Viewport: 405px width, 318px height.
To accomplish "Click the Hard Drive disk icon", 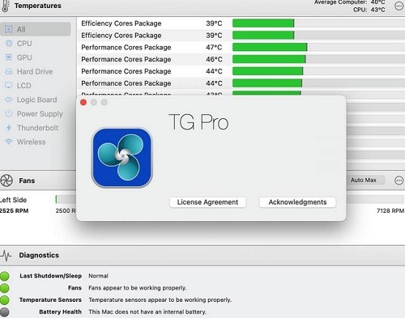I will click(x=9, y=71).
